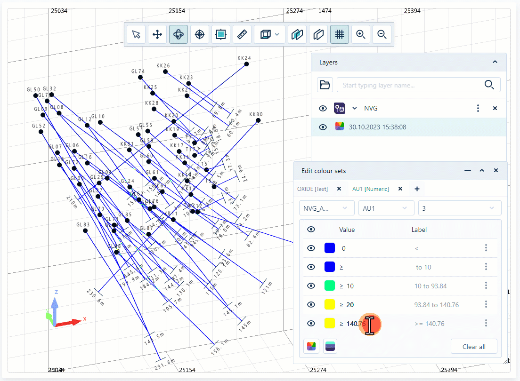The width and height of the screenshot is (520, 381).
Task: Select the orbit rotation tool
Action: pos(178,34)
